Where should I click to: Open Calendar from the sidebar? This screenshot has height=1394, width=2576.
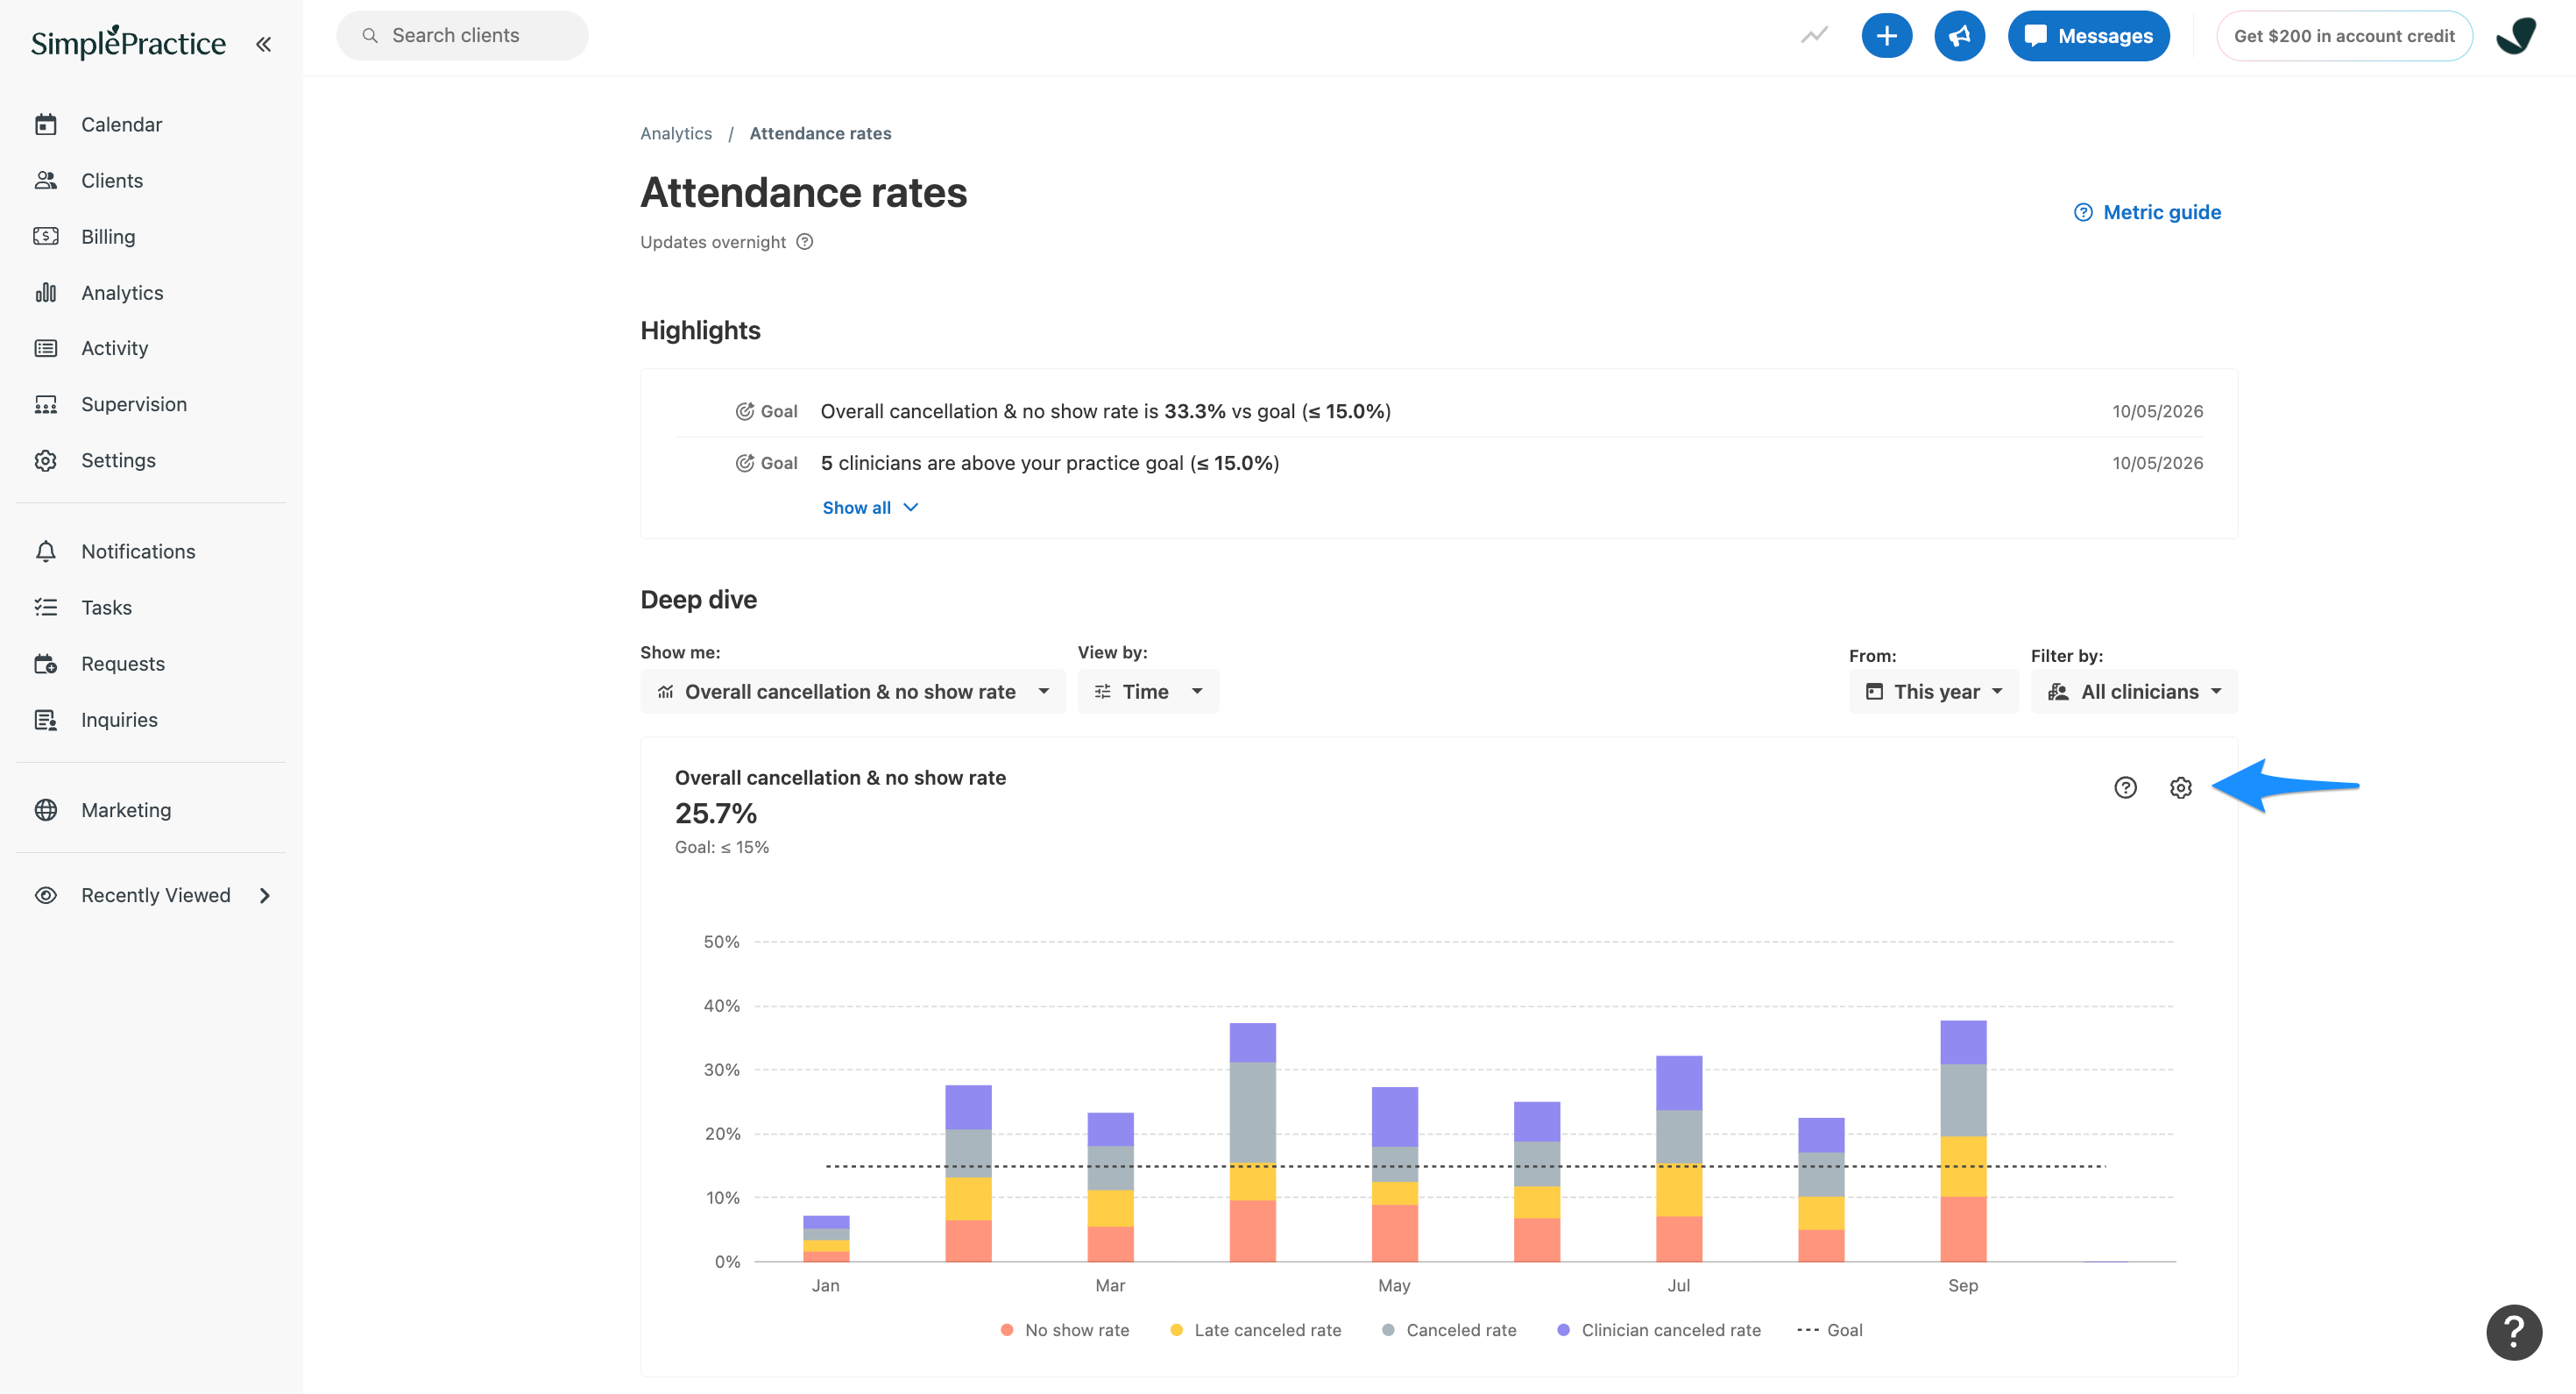pos(121,124)
